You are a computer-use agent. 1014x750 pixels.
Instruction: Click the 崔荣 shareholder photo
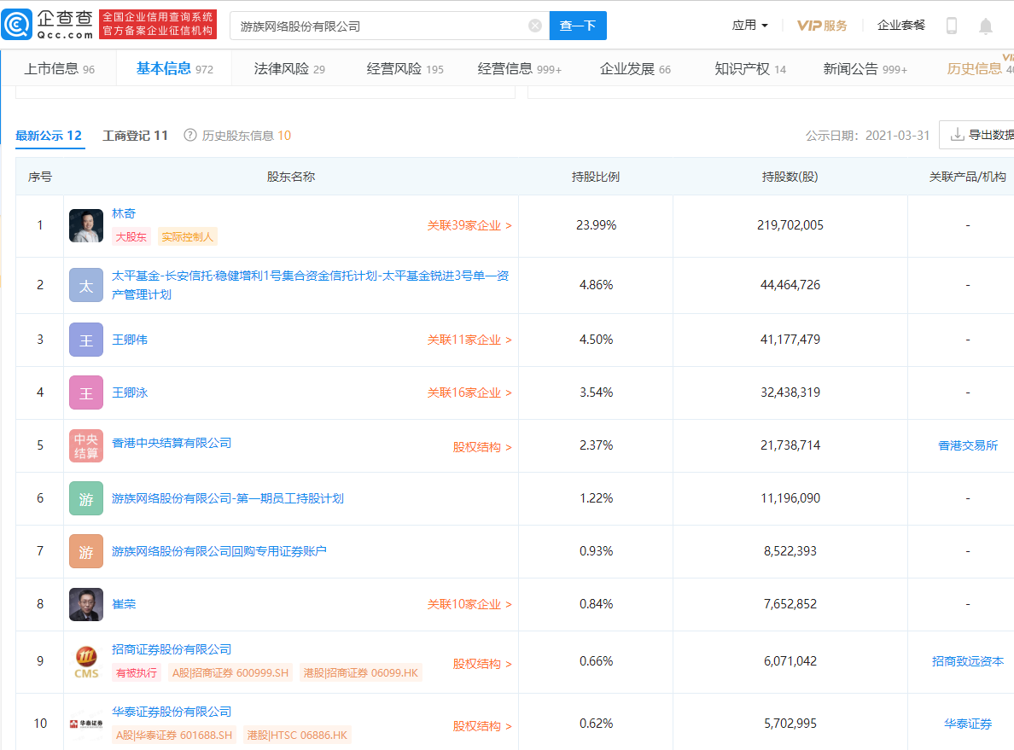click(x=86, y=605)
